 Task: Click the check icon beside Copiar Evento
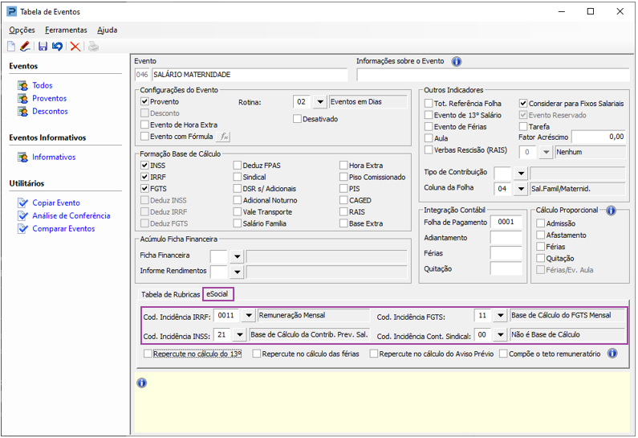click(22, 203)
